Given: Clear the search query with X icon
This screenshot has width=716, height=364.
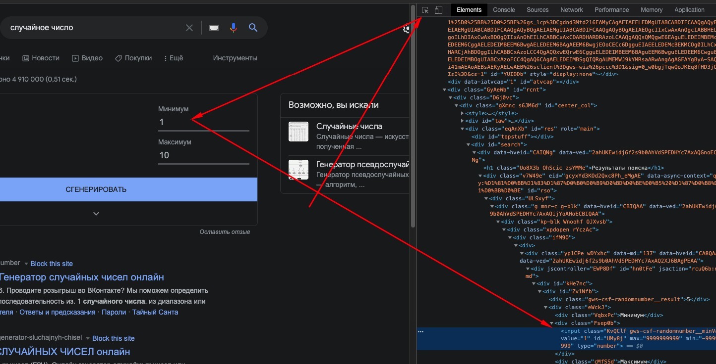Looking at the screenshot, I should pos(189,28).
